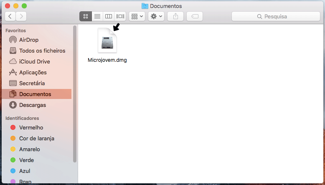325x185 pixels.
Task: Click the sidebar vertical scrollbar
Action: pyautogui.click(x=75, y=94)
